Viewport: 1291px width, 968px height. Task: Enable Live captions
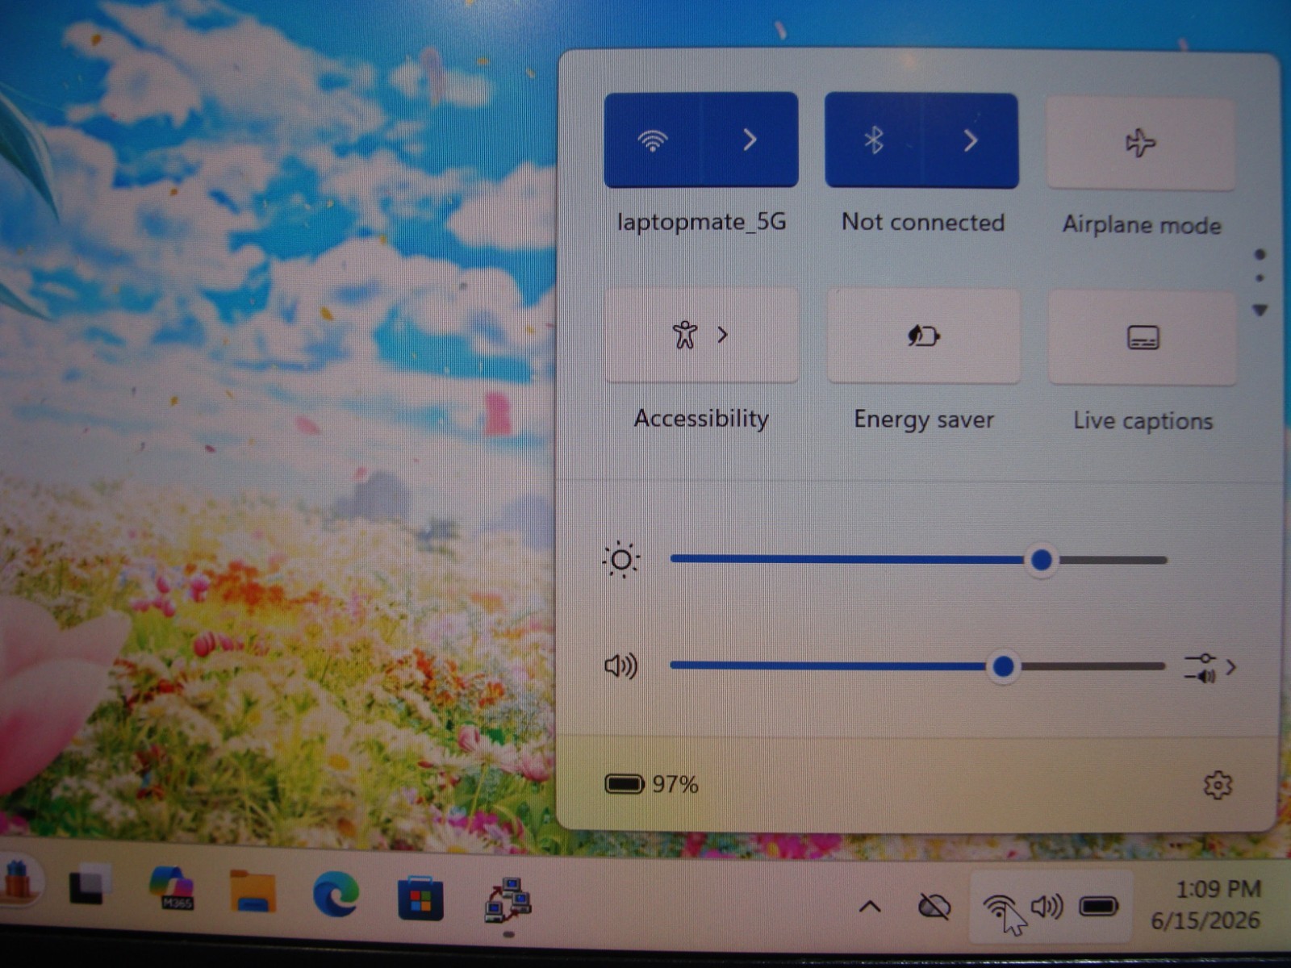pyautogui.click(x=1143, y=337)
